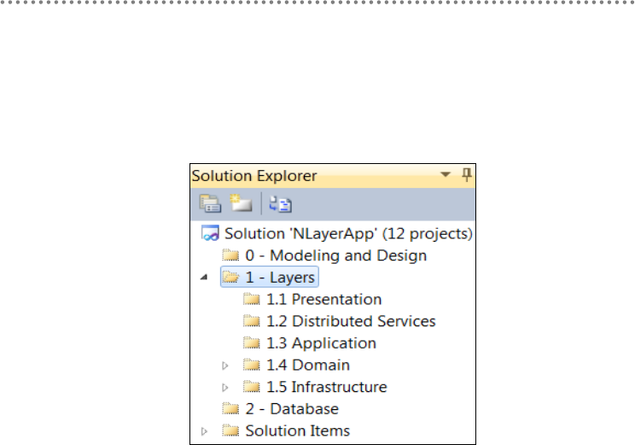Select '1.1 Presentation' text
The height and width of the screenshot is (445, 635).
click(x=324, y=300)
